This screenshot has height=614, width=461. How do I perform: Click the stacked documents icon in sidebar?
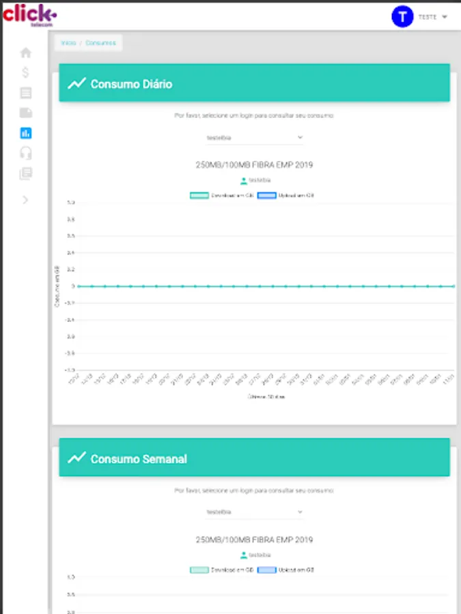click(25, 174)
